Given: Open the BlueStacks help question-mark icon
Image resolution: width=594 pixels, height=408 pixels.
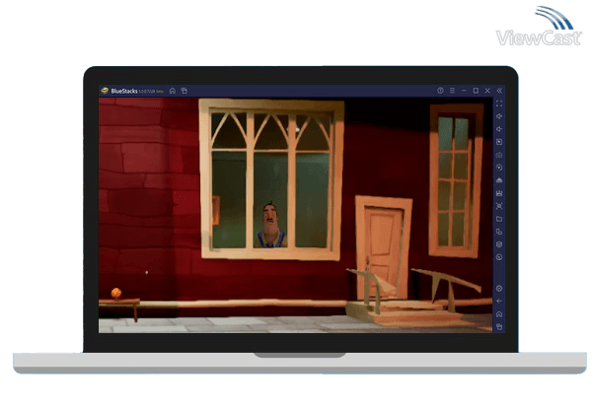Looking at the screenshot, I should [x=440, y=91].
